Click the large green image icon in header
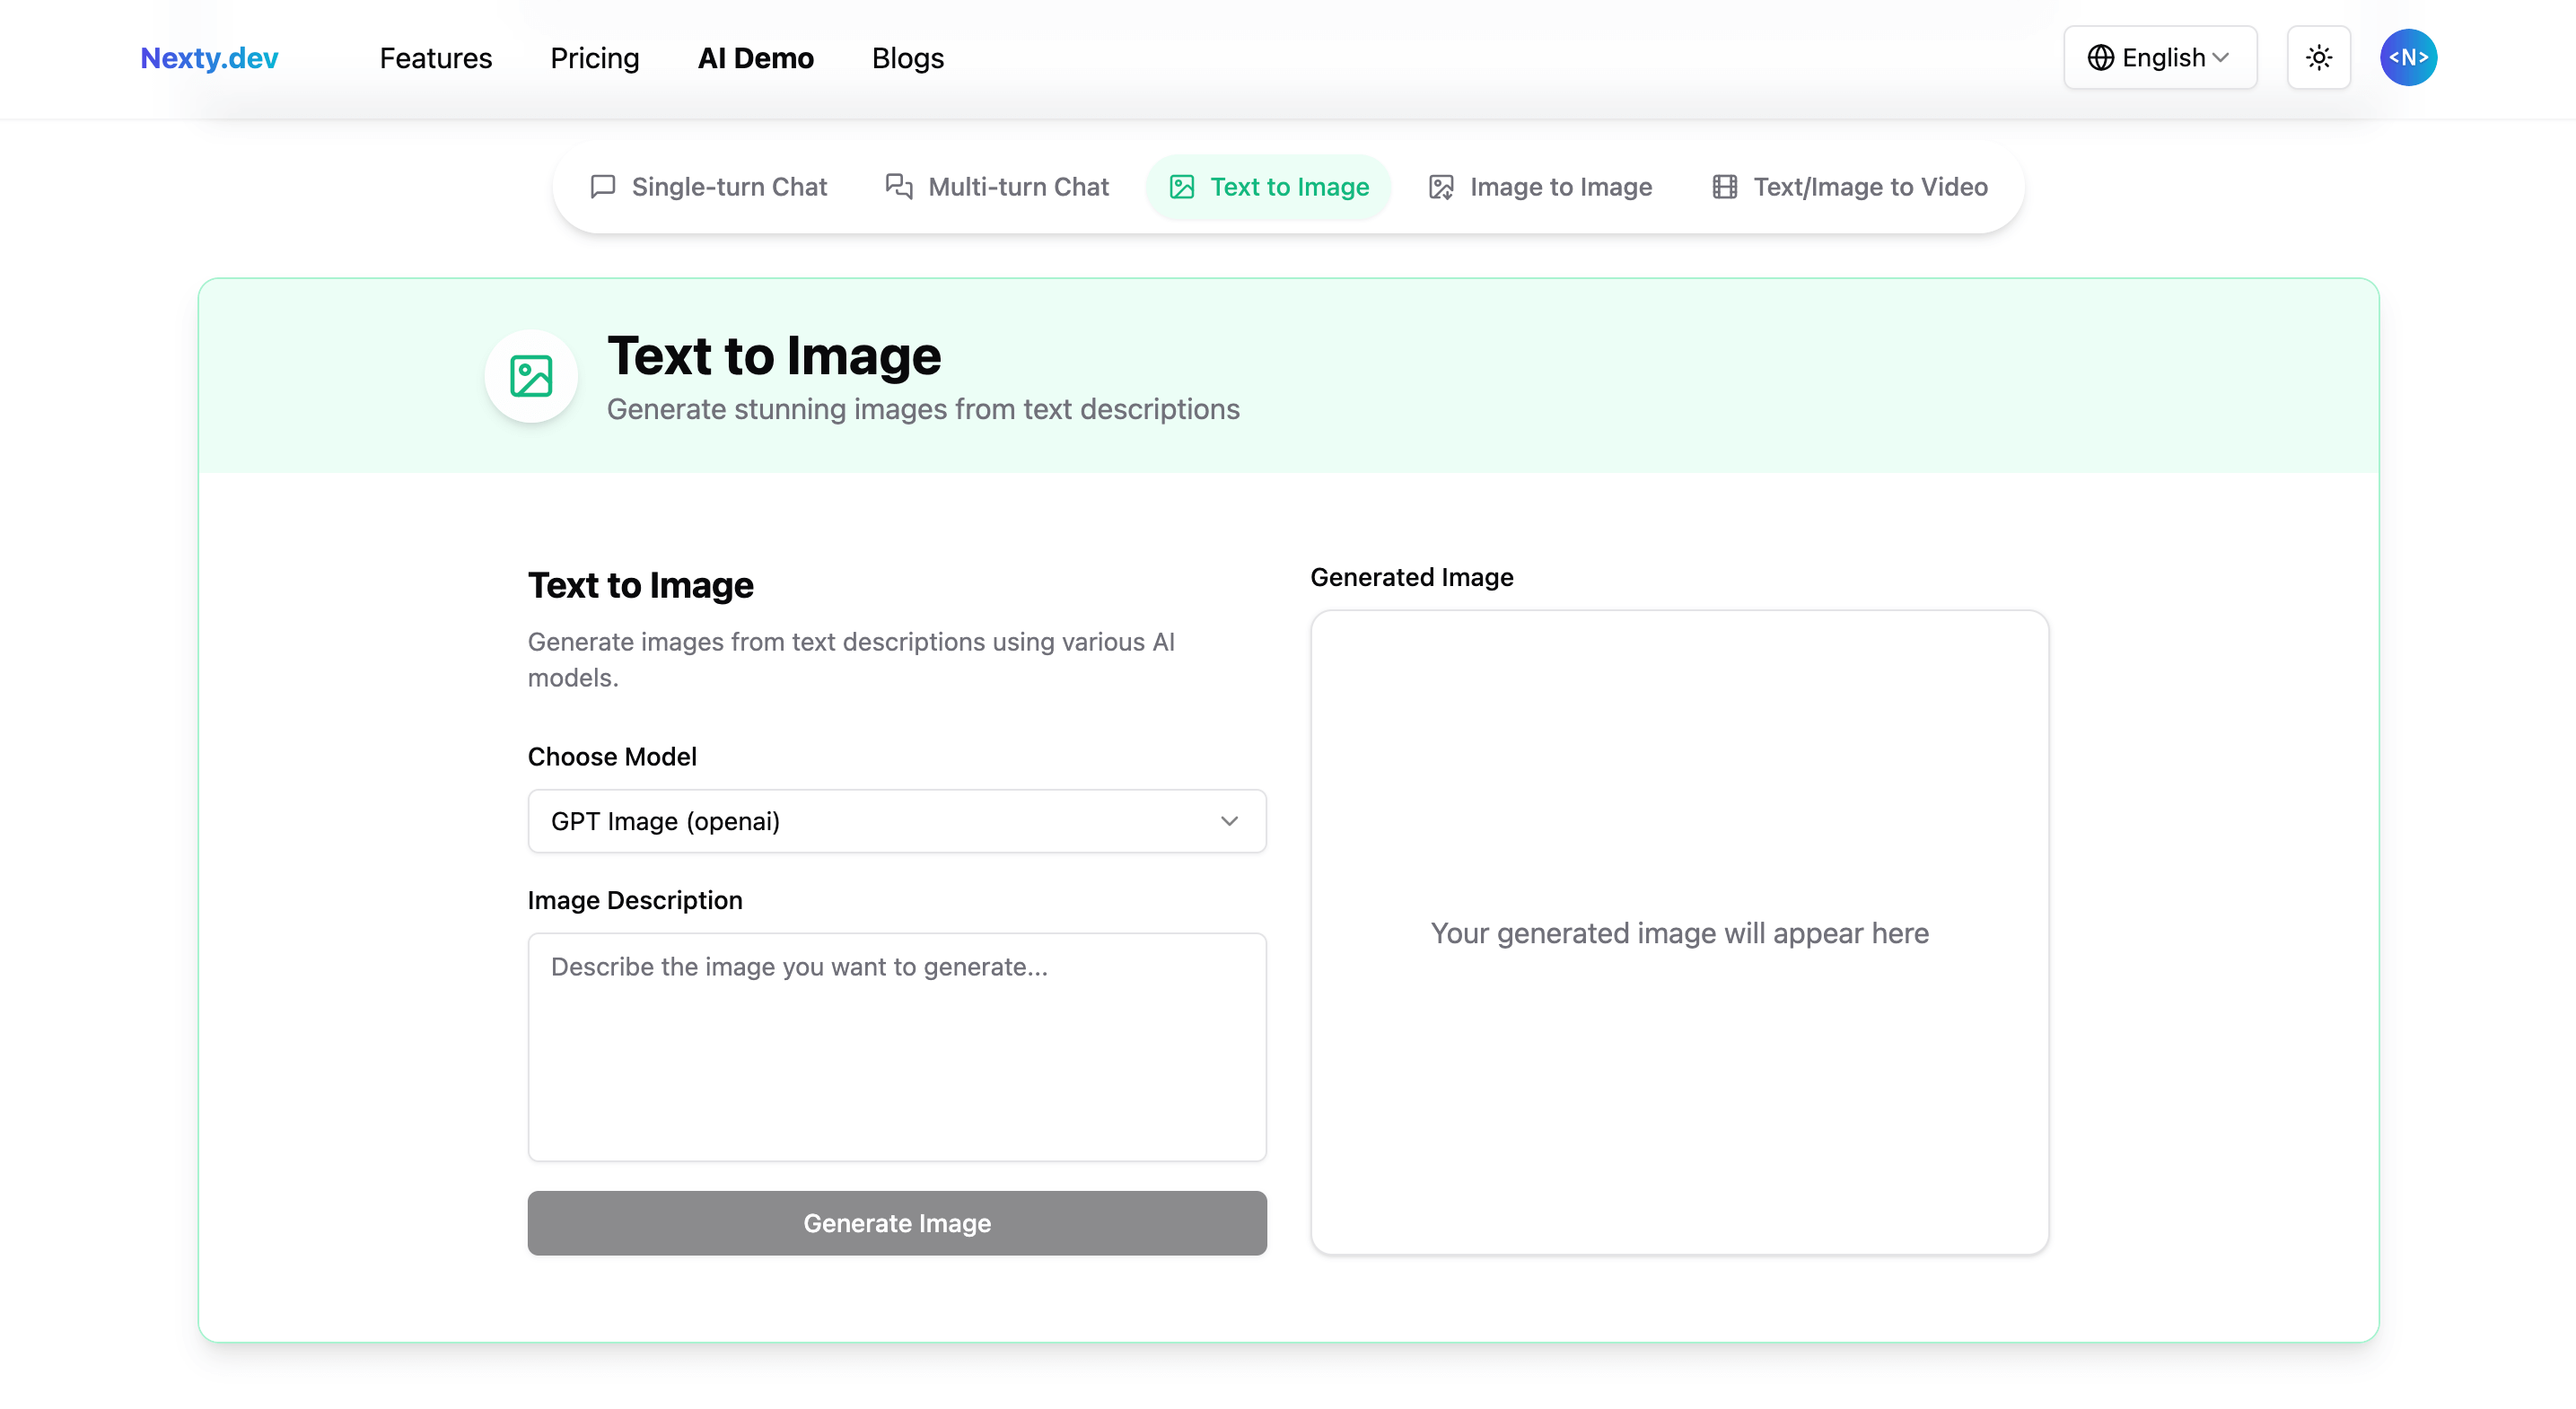Viewport: 2576px width, 1409px height. pos(531,377)
